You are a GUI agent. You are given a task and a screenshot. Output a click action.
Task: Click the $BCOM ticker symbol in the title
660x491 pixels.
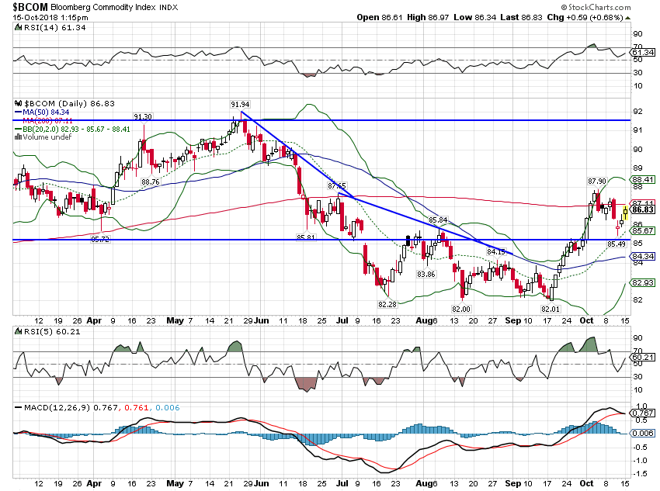(30, 7)
